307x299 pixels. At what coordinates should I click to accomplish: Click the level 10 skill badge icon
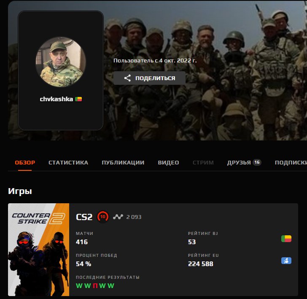pyautogui.click(x=103, y=217)
